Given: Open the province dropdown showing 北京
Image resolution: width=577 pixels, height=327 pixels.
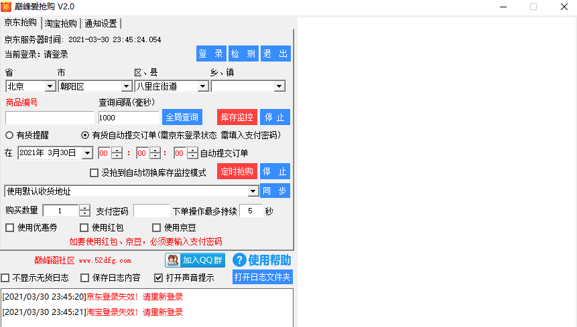Looking at the screenshot, I should pos(50,86).
